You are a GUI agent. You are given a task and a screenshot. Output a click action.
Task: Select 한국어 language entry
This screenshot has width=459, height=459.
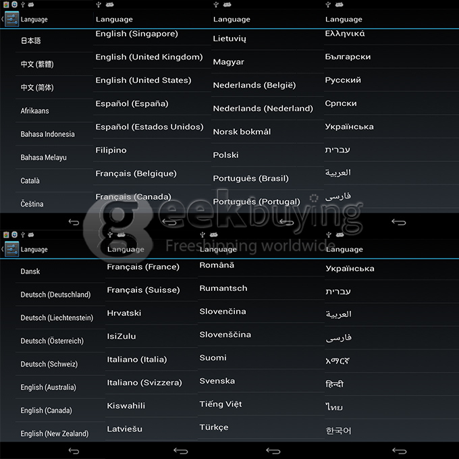[338, 431]
